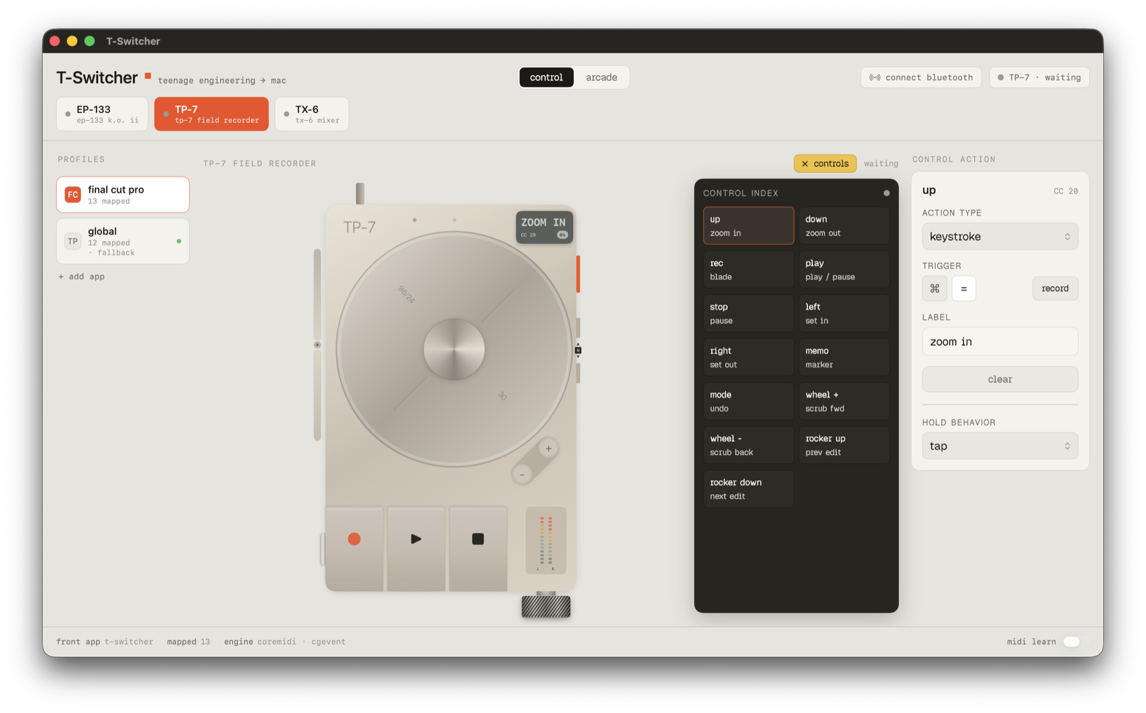
Task: Select the up zoom in control
Action: click(748, 226)
